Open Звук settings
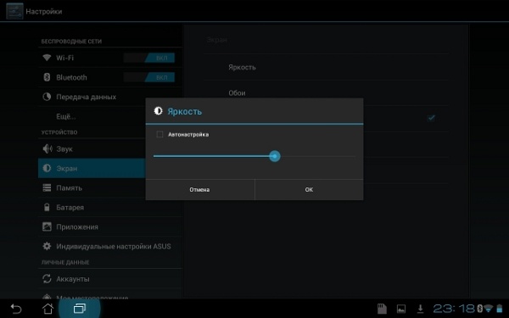The height and width of the screenshot is (318, 509). [x=92, y=148]
